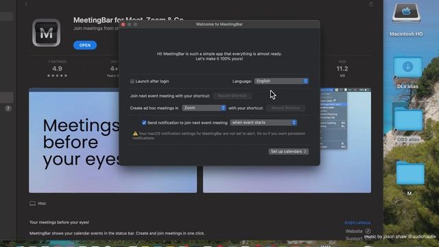This screenshot has width=439, height=247.
Task: Click the 4.9 rating value in App Store
Action: point(57,69)
